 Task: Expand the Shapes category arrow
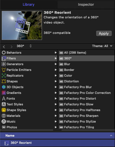pos(55,81)
